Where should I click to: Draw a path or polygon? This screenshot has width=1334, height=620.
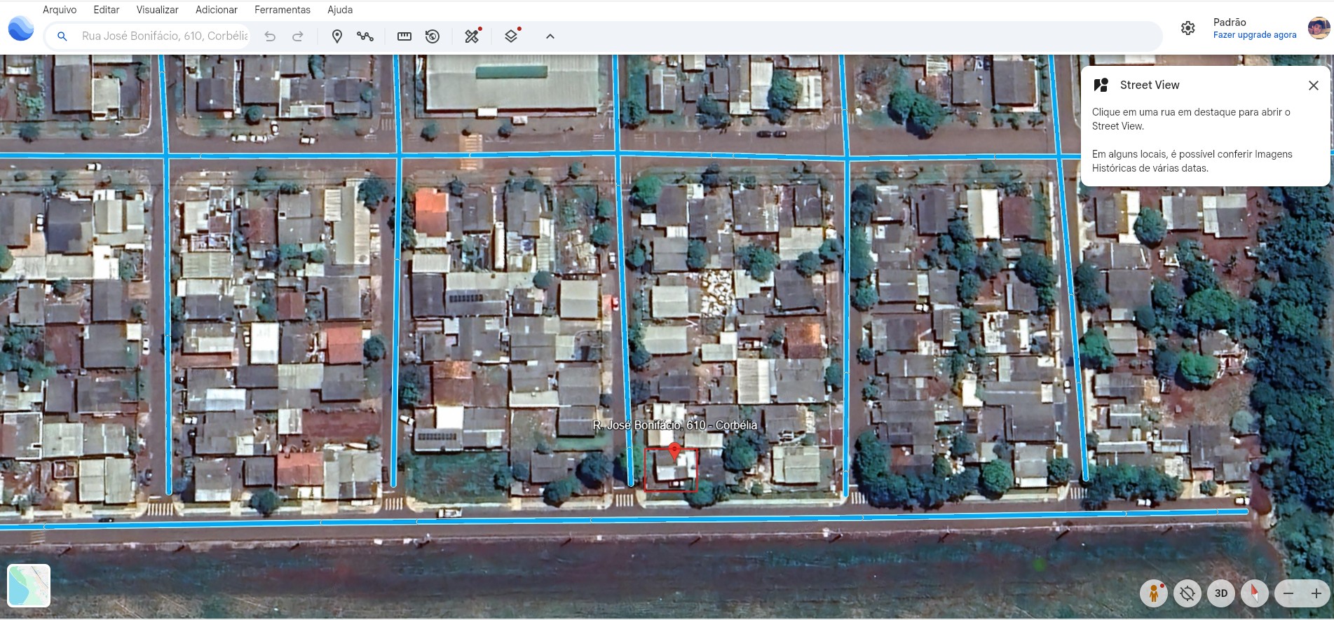(x=365, y=36)
